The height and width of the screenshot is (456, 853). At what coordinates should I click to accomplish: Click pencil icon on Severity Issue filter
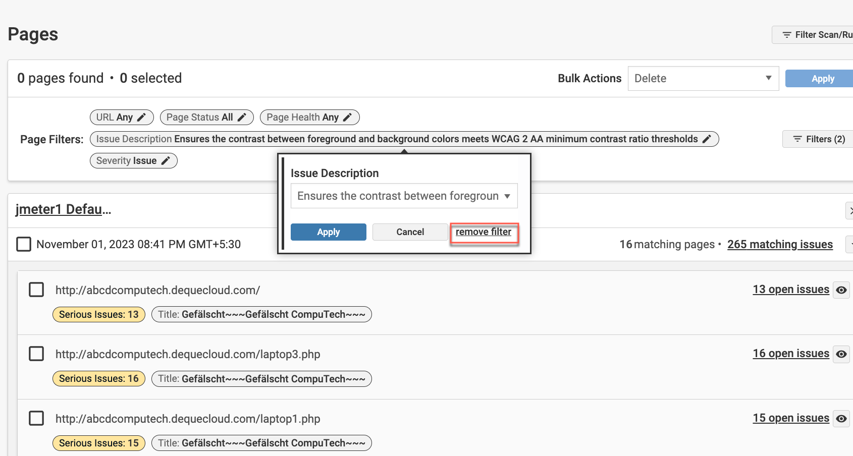[x=166, y=161]
